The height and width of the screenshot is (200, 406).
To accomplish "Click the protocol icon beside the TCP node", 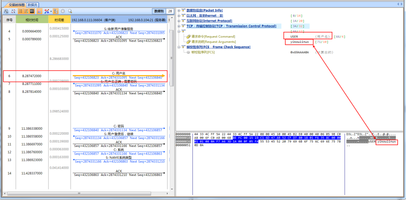I will [183, 26].
